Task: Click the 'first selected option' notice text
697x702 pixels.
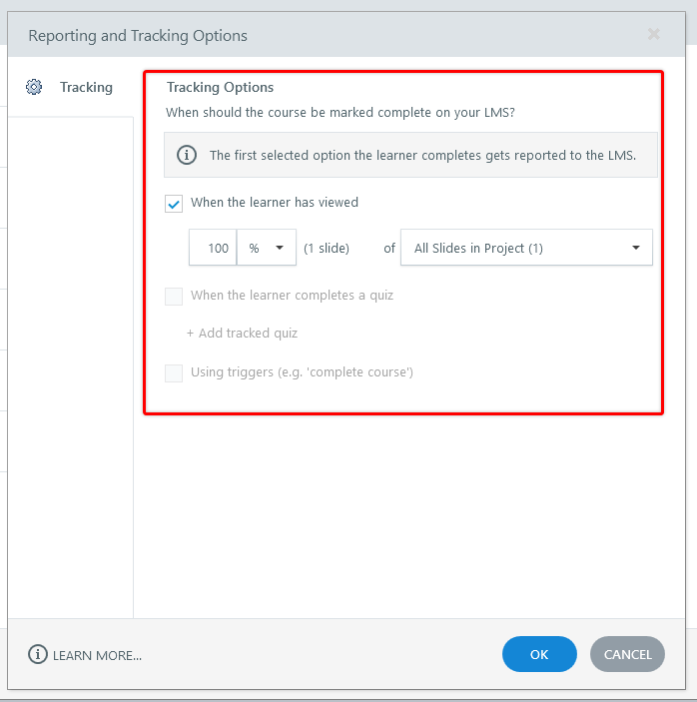Action: pyautogui.click(x=422, y=155)
